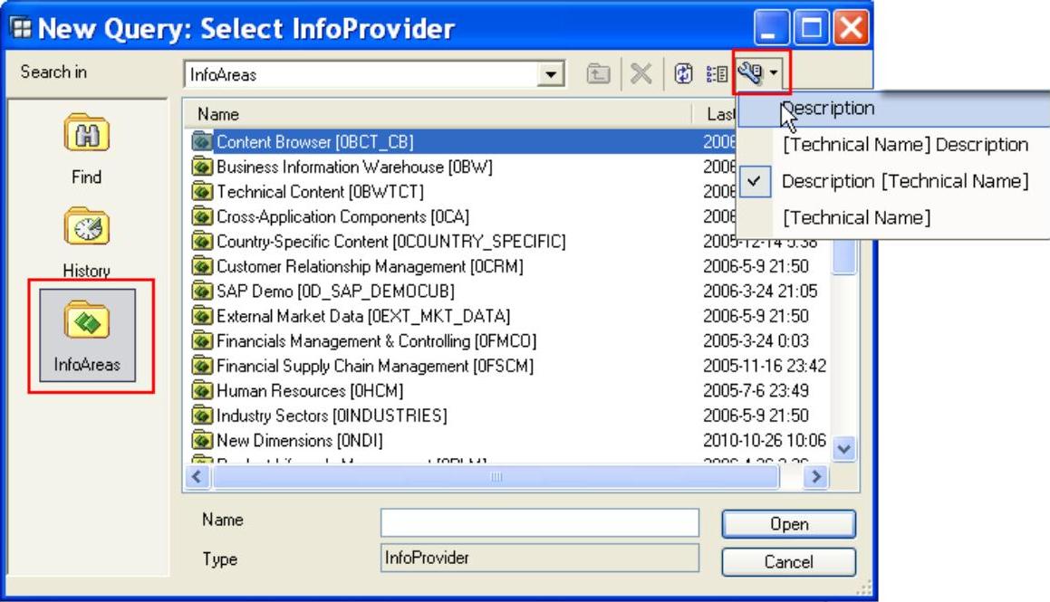
Task: Select Cross-Application Components [0CA] row
Action: tap(461, 216)
